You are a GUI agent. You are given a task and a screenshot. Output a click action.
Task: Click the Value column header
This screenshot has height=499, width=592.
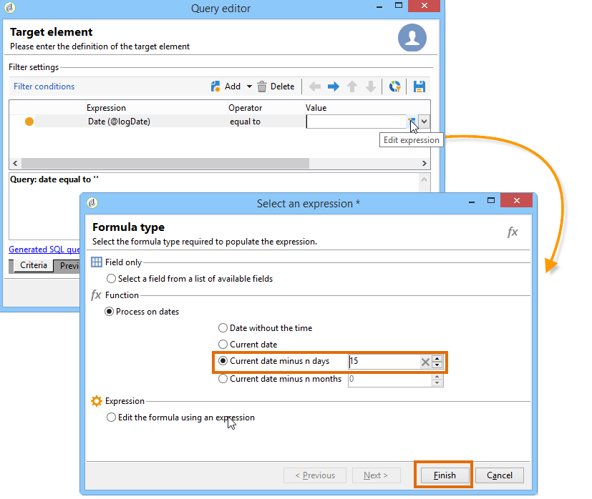pos(316,108)
